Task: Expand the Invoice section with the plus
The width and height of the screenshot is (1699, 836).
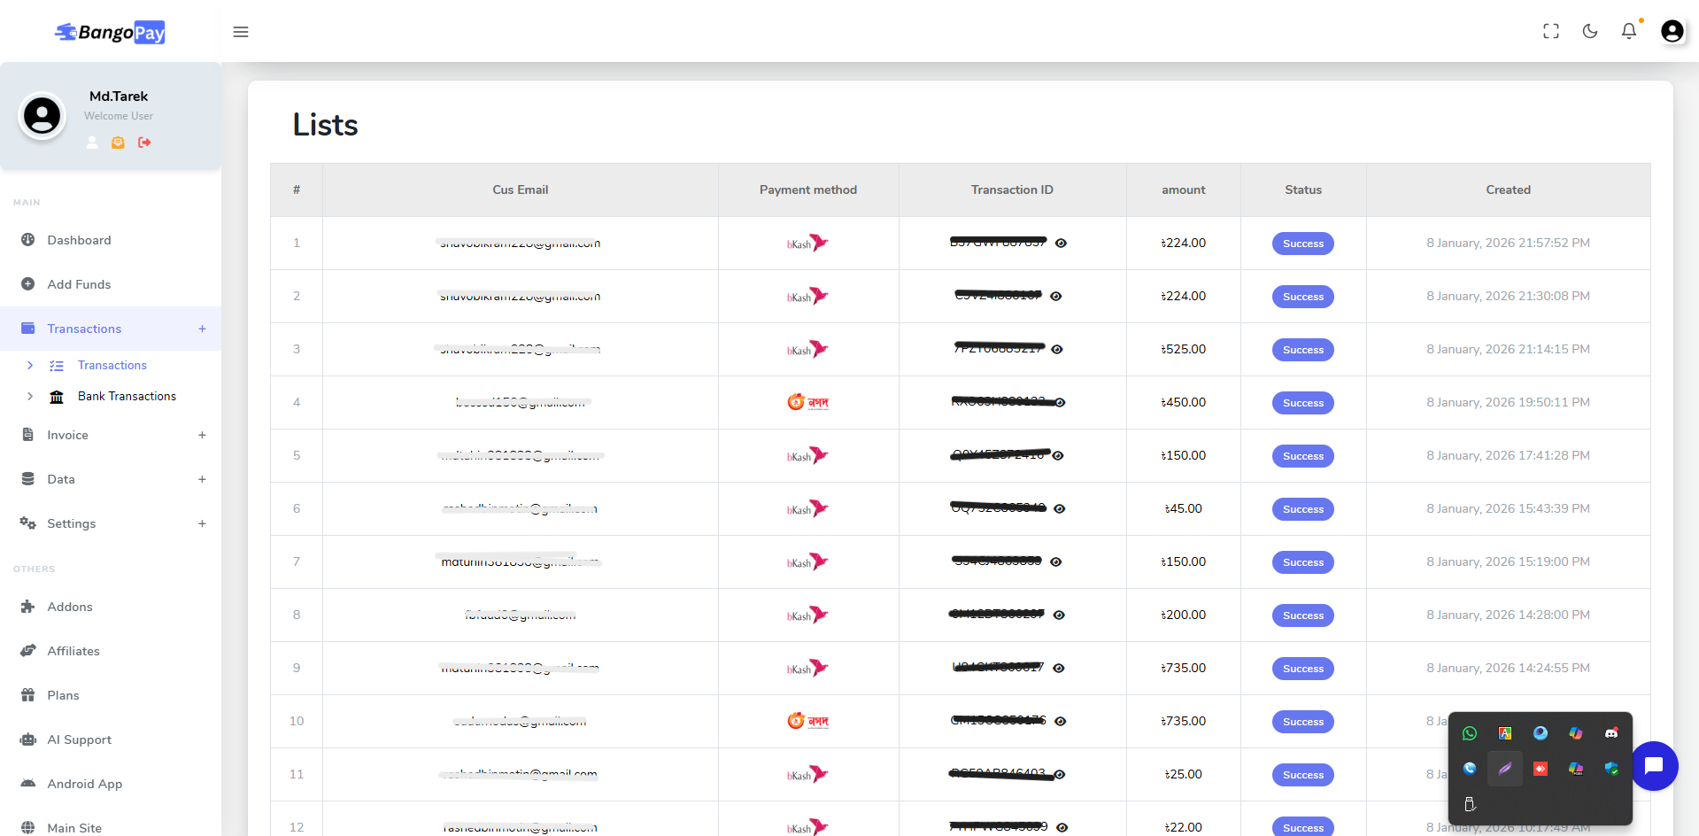Action: (203, 435)
